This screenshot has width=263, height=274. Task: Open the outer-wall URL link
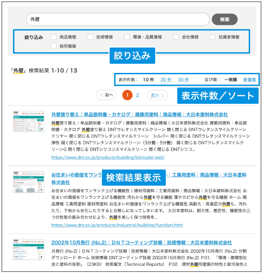[x=108, y=157]
